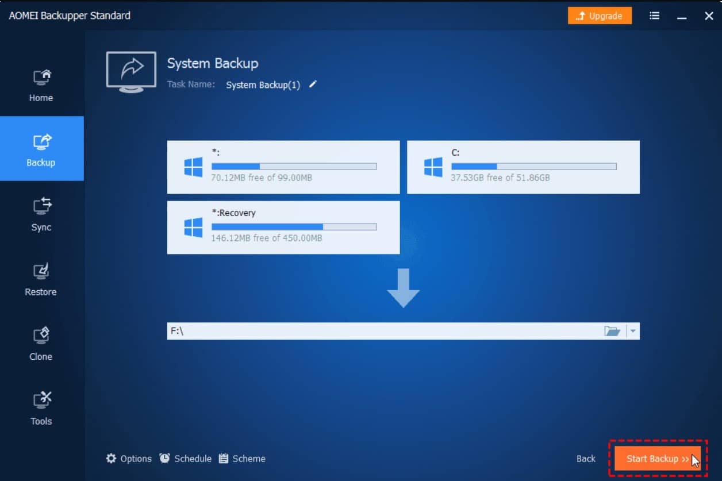
Task: Click text 37.53GB free of 51.86GB
Action: coord(500,178)
